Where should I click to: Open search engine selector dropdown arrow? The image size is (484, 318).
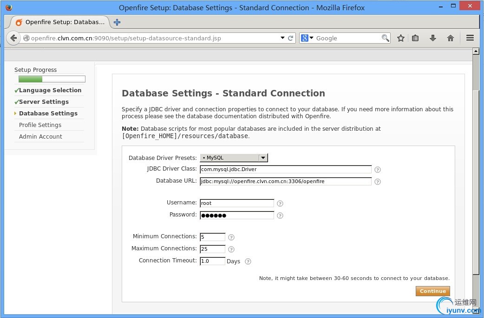[x=312, y=38]
